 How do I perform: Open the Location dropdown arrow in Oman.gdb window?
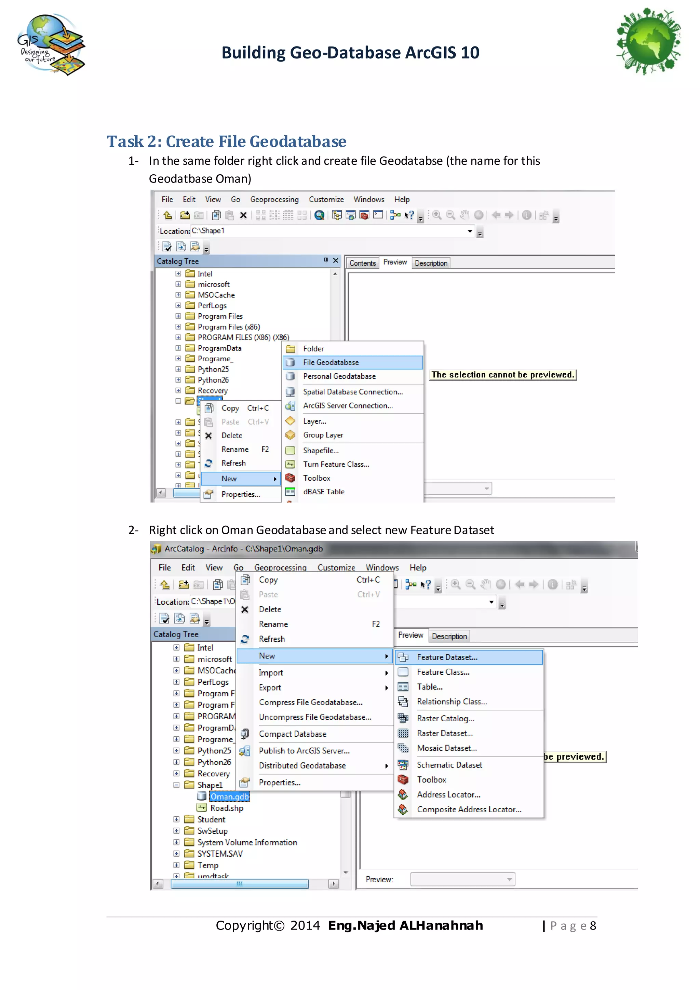[x=492, y=602]
